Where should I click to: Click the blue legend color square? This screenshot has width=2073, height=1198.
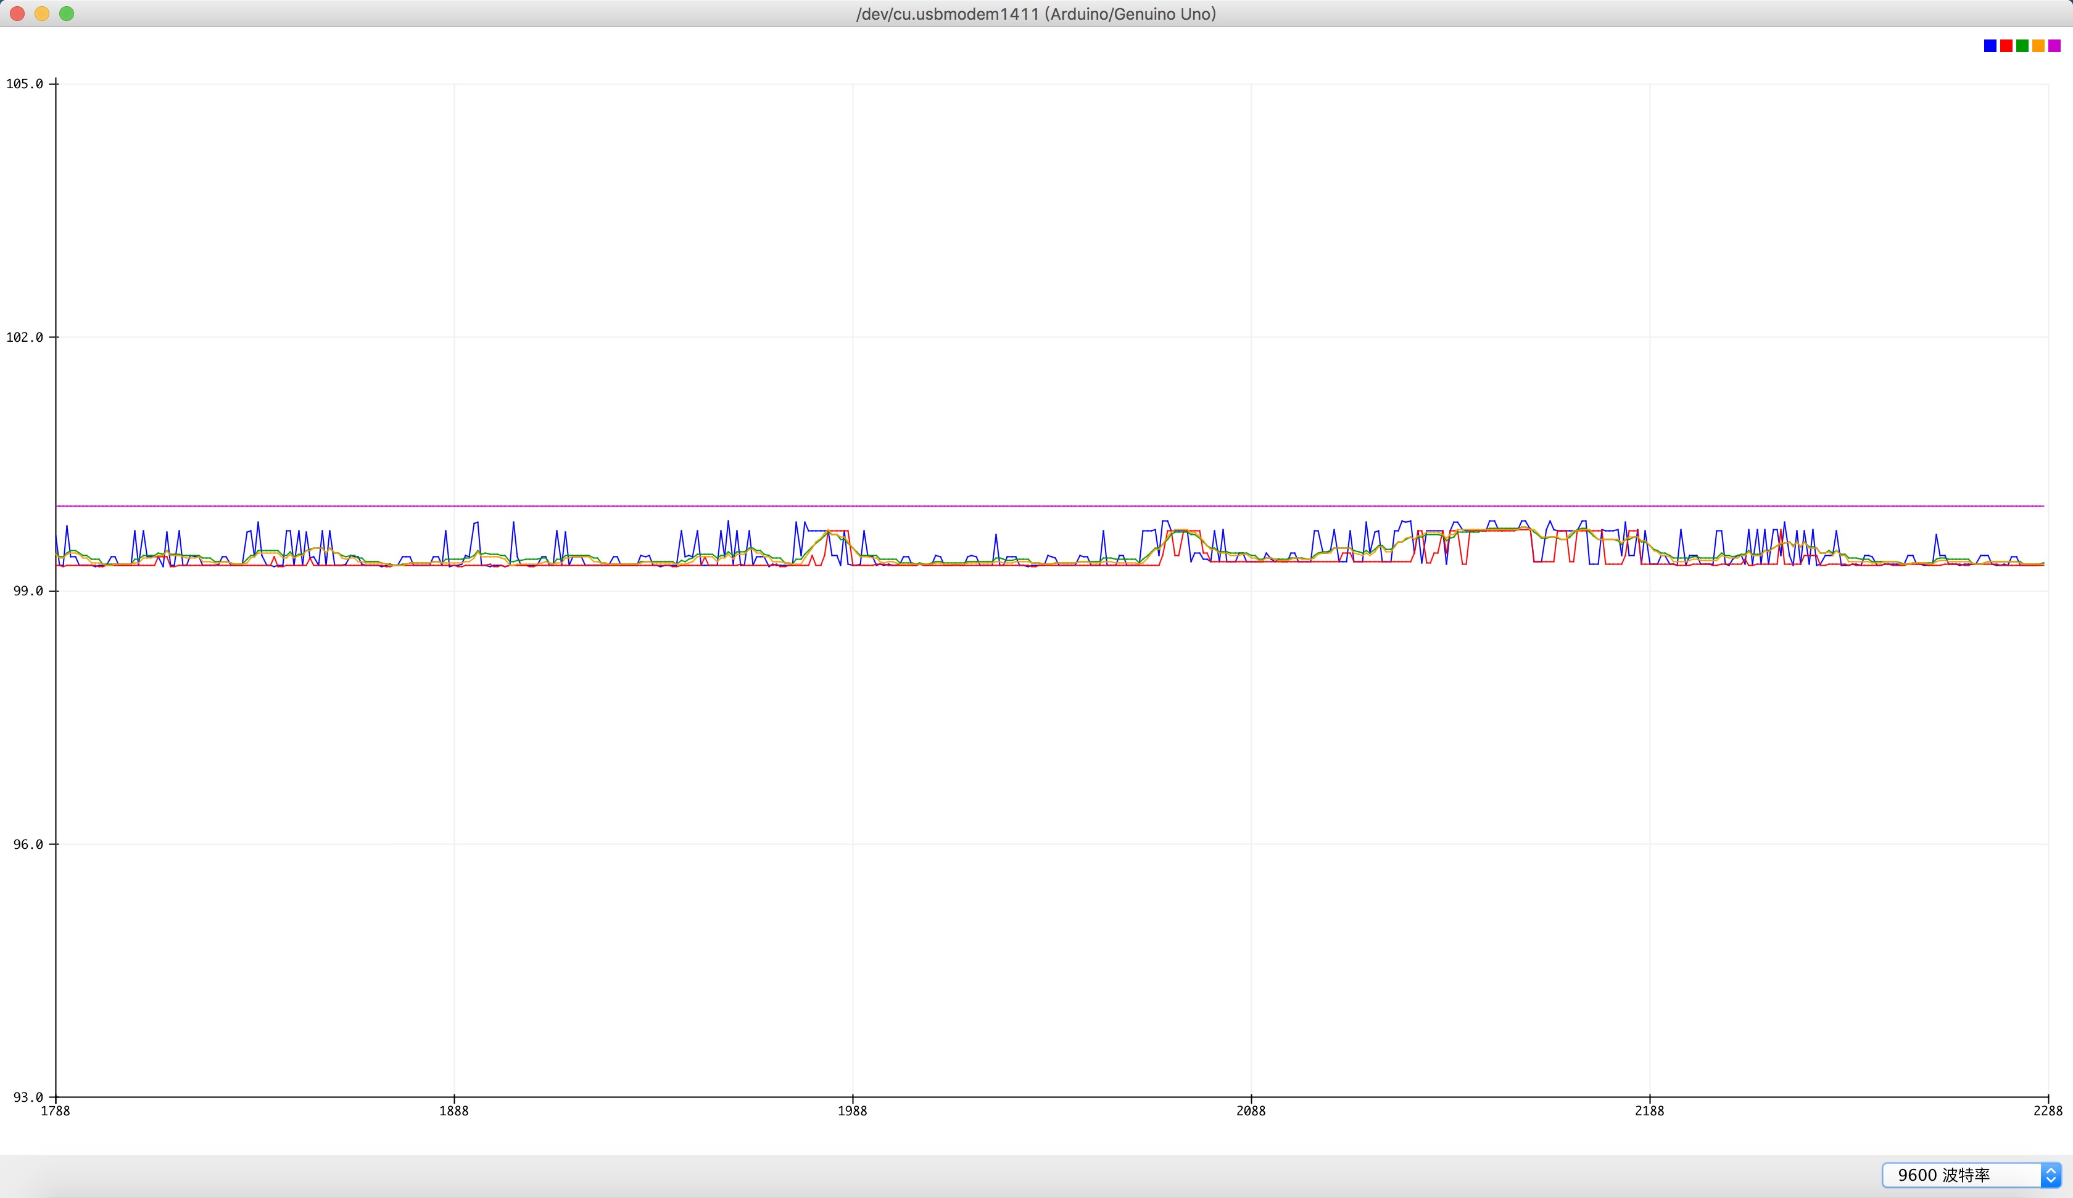pyautogui.click(x=1990, y=46)
